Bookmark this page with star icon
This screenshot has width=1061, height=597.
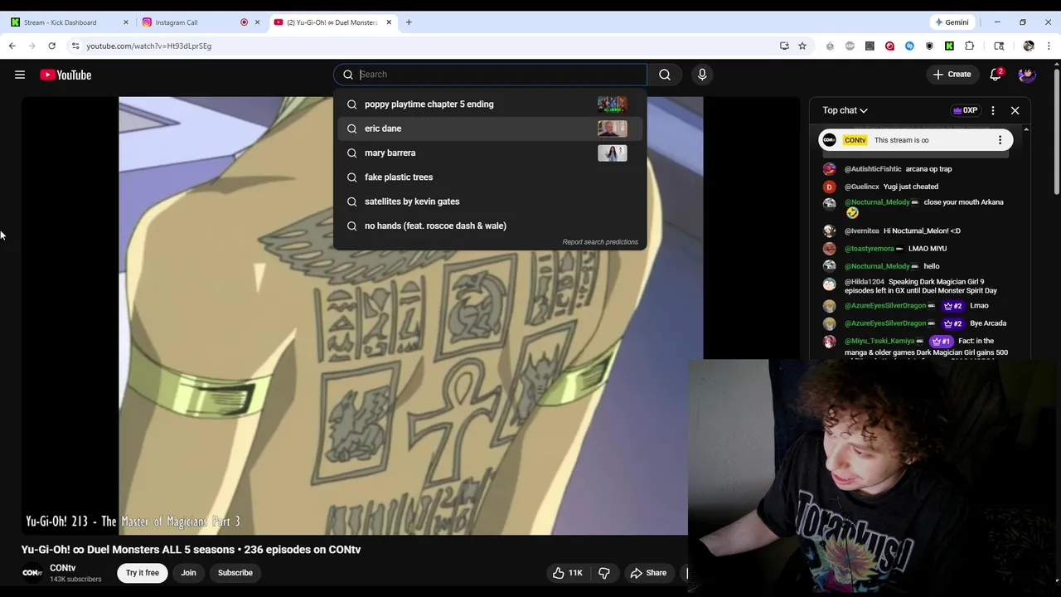click(802, 46)
